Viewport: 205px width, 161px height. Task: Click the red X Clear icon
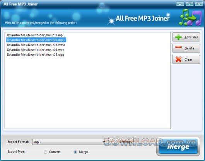coord(178,59)
